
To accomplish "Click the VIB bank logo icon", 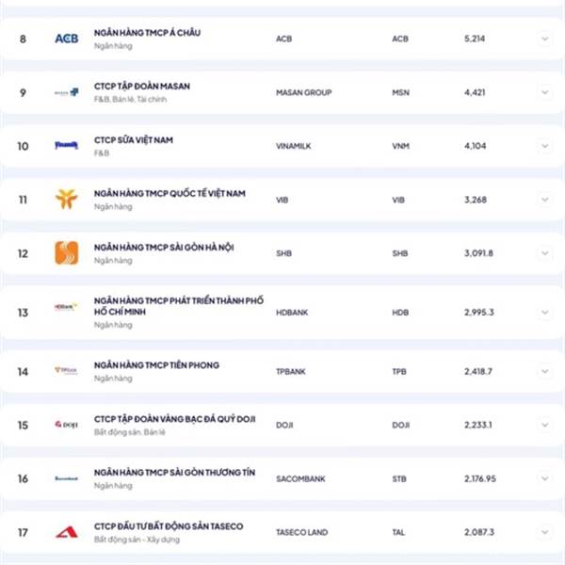I will pos(66,199).
